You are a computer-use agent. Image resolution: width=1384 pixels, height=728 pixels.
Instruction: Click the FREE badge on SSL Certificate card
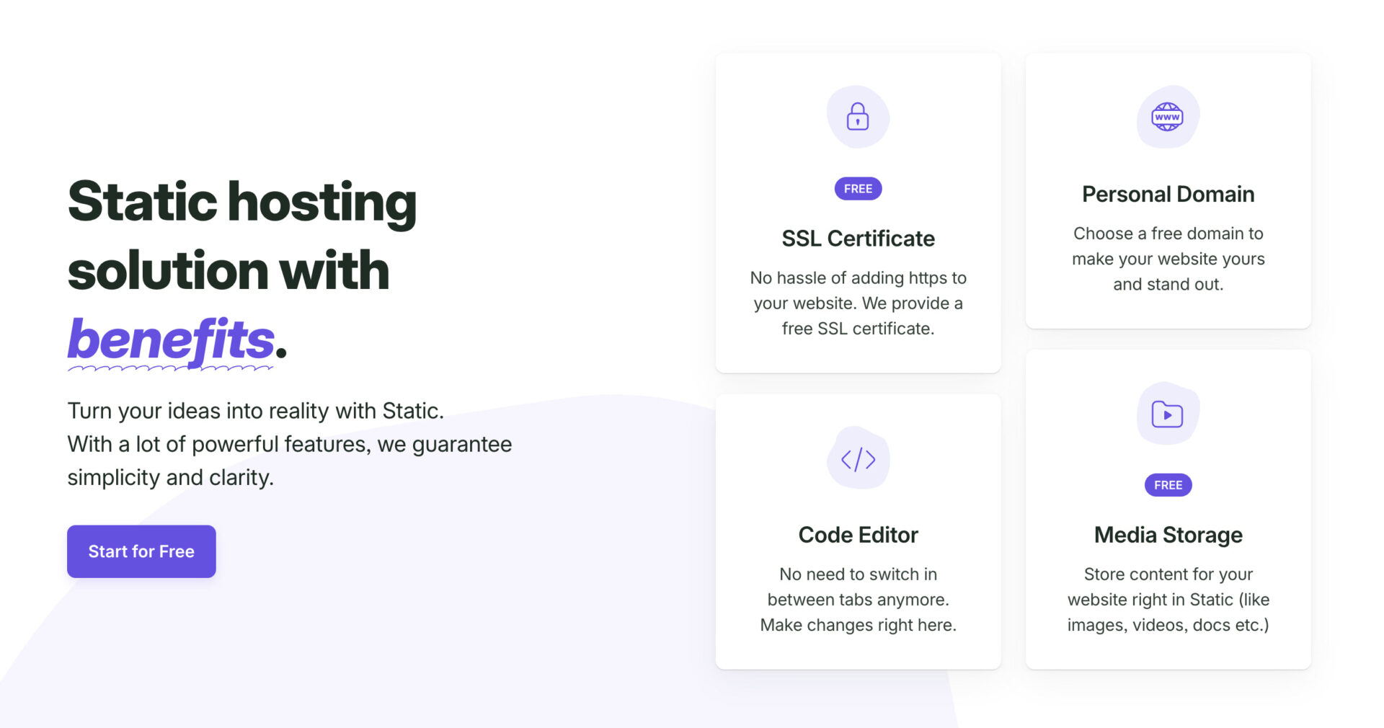click(x=858, y=188)
